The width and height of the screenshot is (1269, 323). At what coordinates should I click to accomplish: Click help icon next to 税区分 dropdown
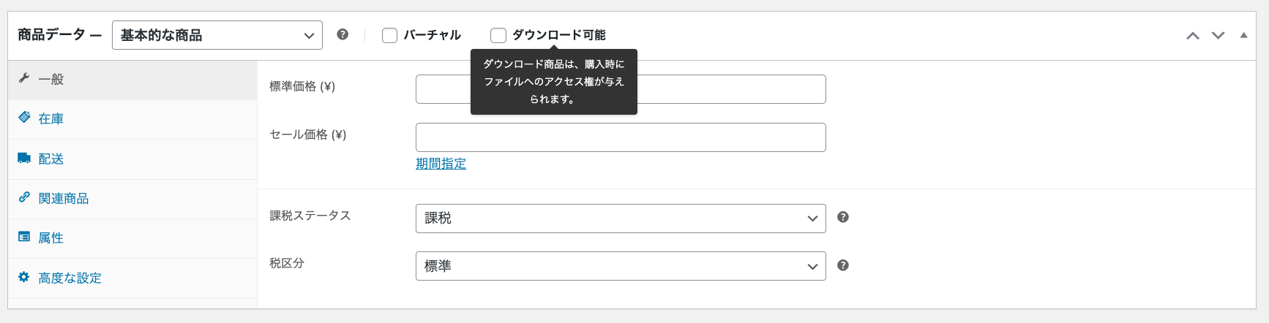click(x=843, y=265)
